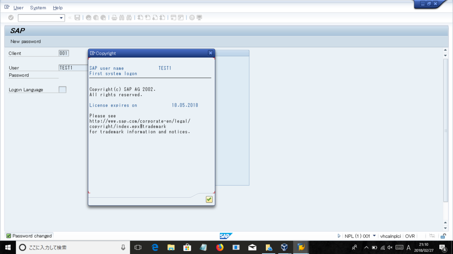Confirm Copyright dialog with green checkmark button
Viewport: 453px width, 254px height.
[209, 199]
